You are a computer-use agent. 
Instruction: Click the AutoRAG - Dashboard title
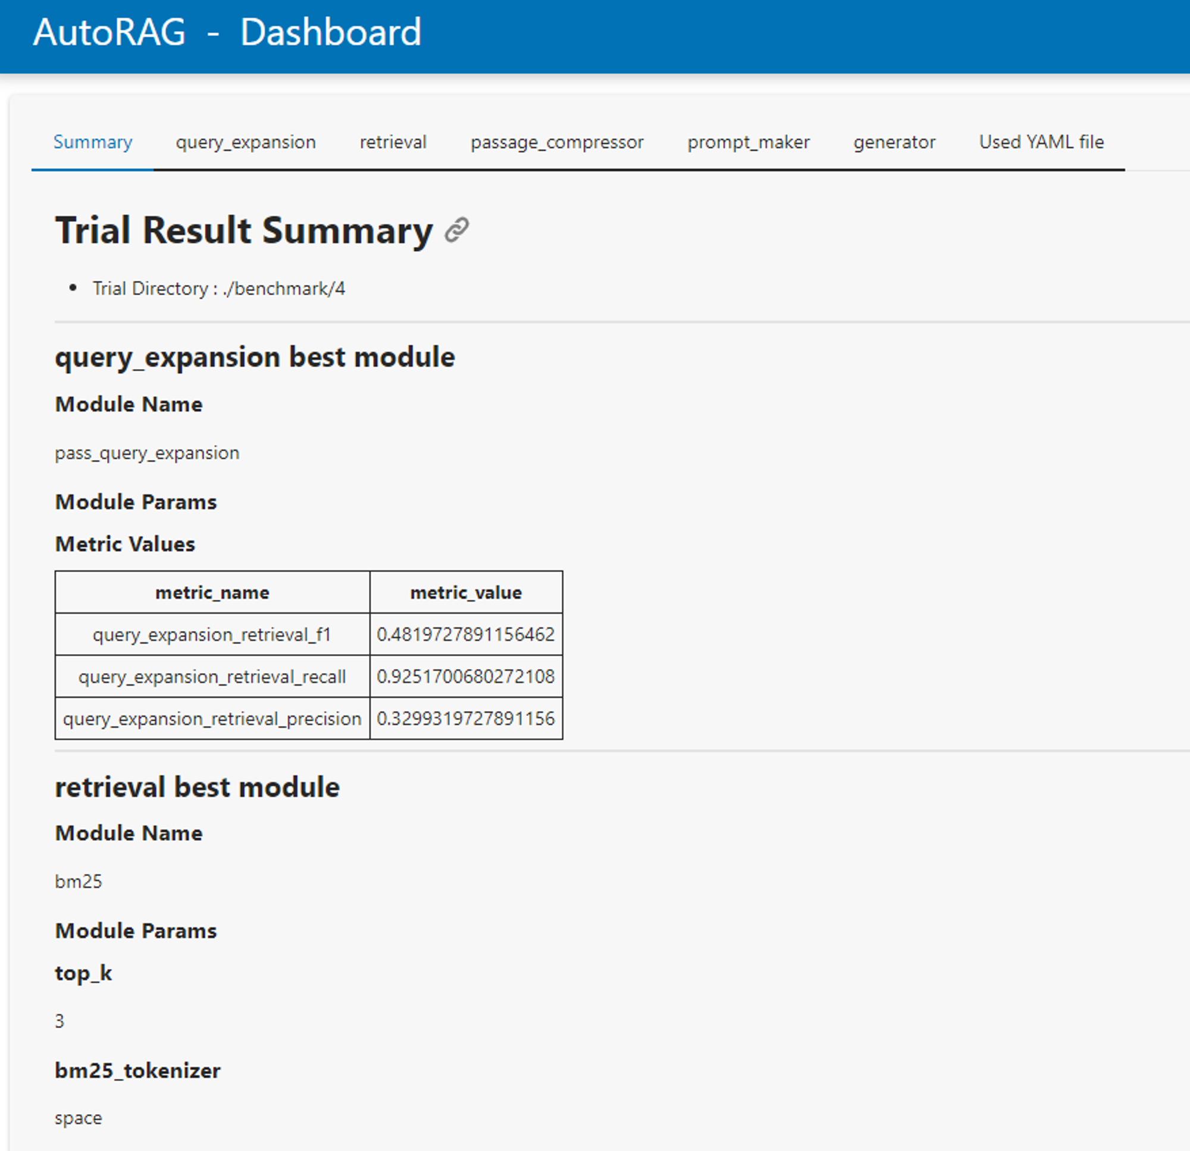[x=227, y=32]
